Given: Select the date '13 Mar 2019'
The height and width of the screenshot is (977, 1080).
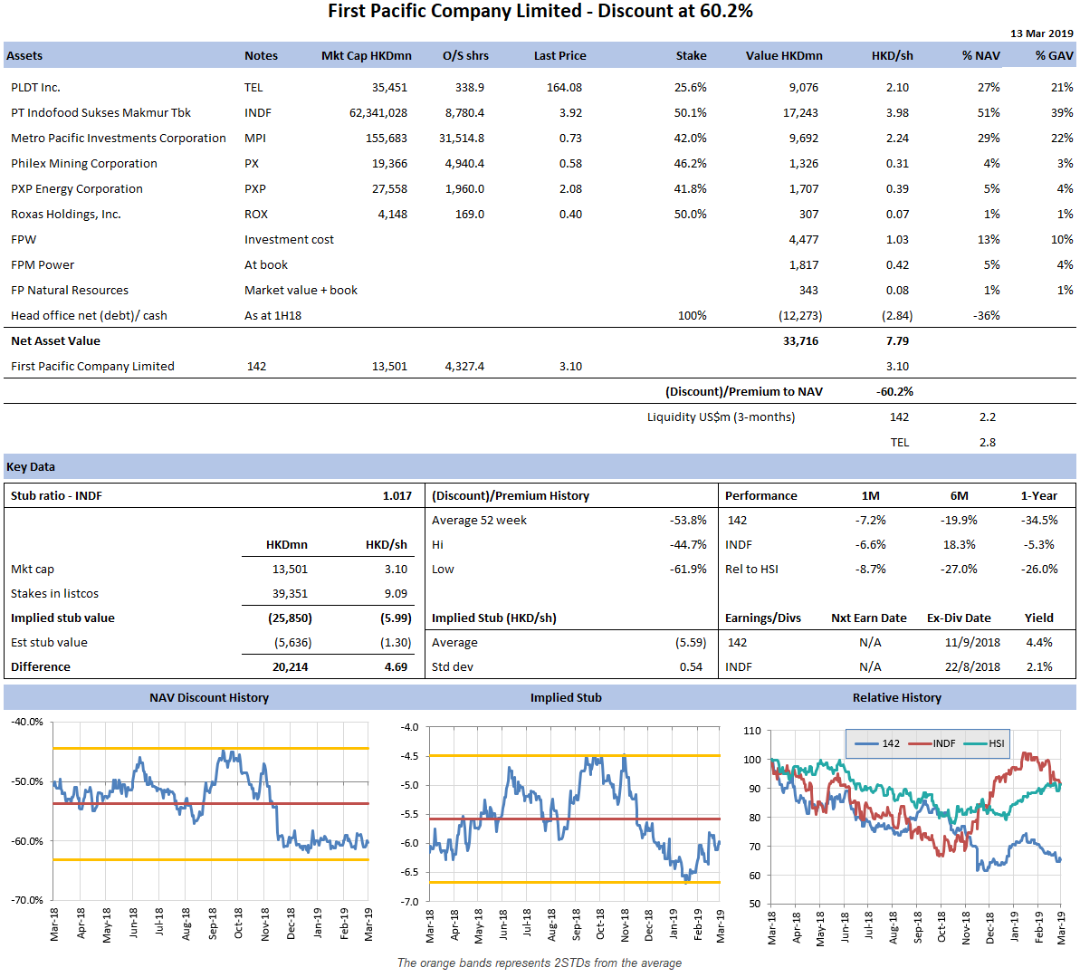Looking at the screenshot, I should point(1041,34).
